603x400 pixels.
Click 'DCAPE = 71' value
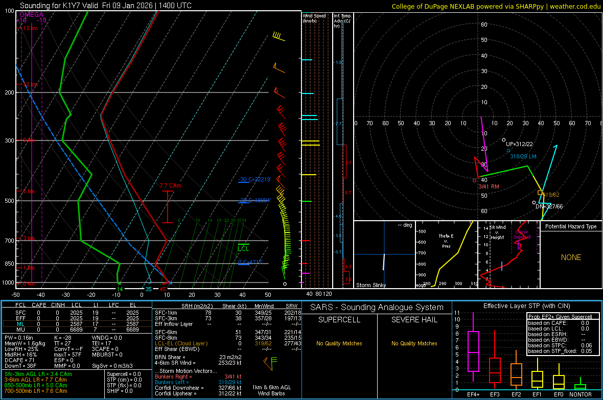pos(19,360)
